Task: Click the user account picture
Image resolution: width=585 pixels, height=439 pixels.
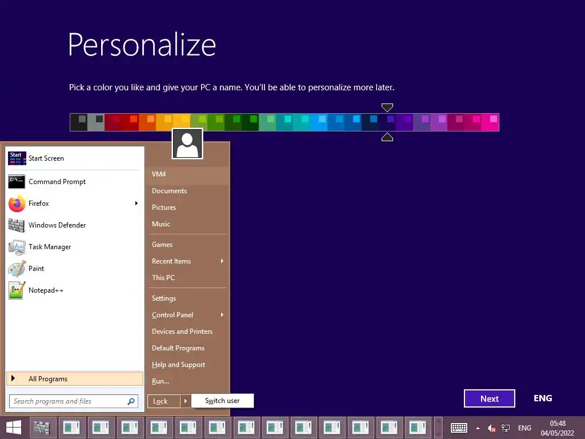Action: pos(187,143)
